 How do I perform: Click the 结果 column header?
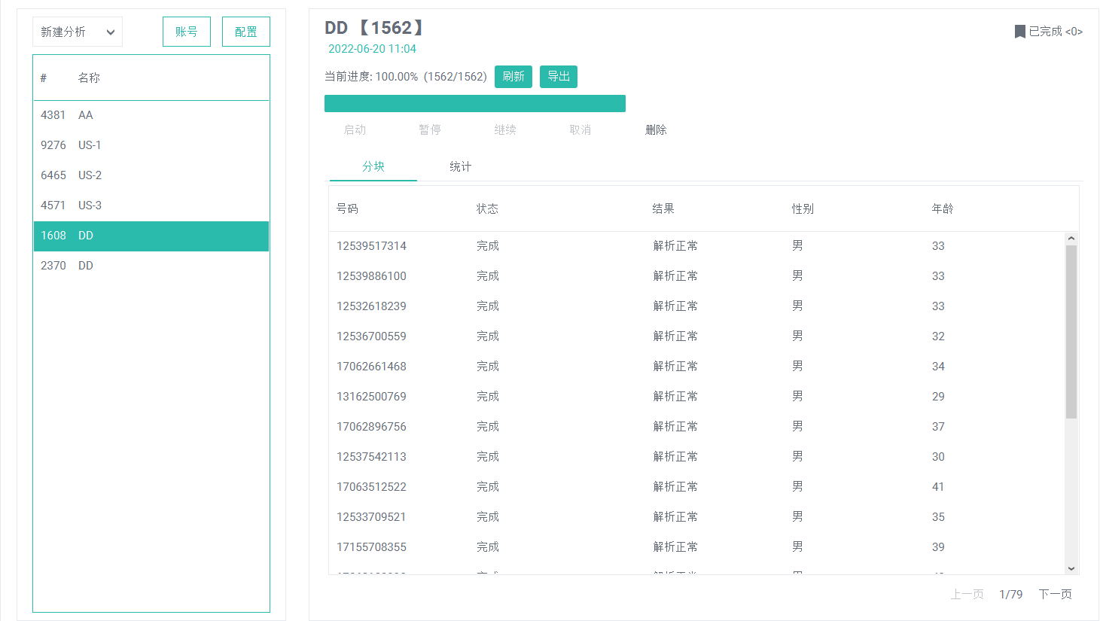pyautogui.click(x=663, y=209)
